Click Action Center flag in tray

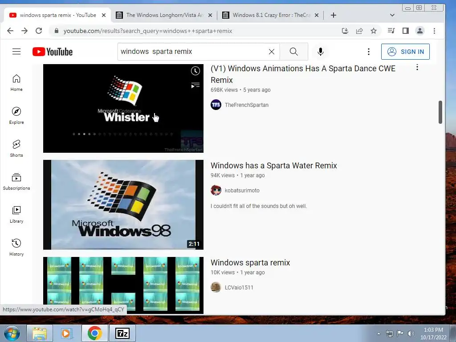[400, 334]
